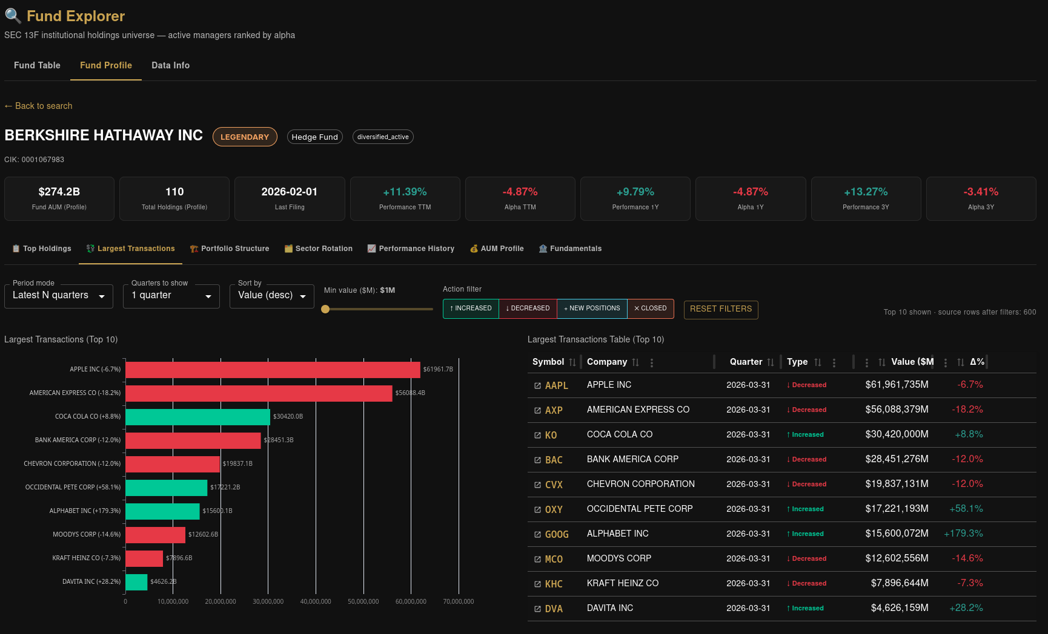Click the RESET FILTERS button
Image resolution: width=1048 pixels, height=634 pixels.
[721, 309]
